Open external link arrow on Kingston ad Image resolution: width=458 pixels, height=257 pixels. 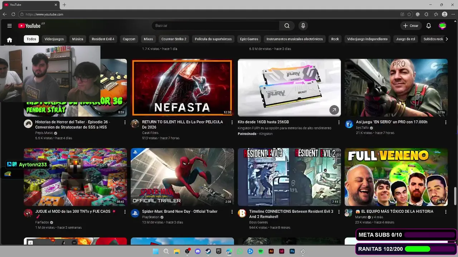pyautogui.click(x=334, y=110)
